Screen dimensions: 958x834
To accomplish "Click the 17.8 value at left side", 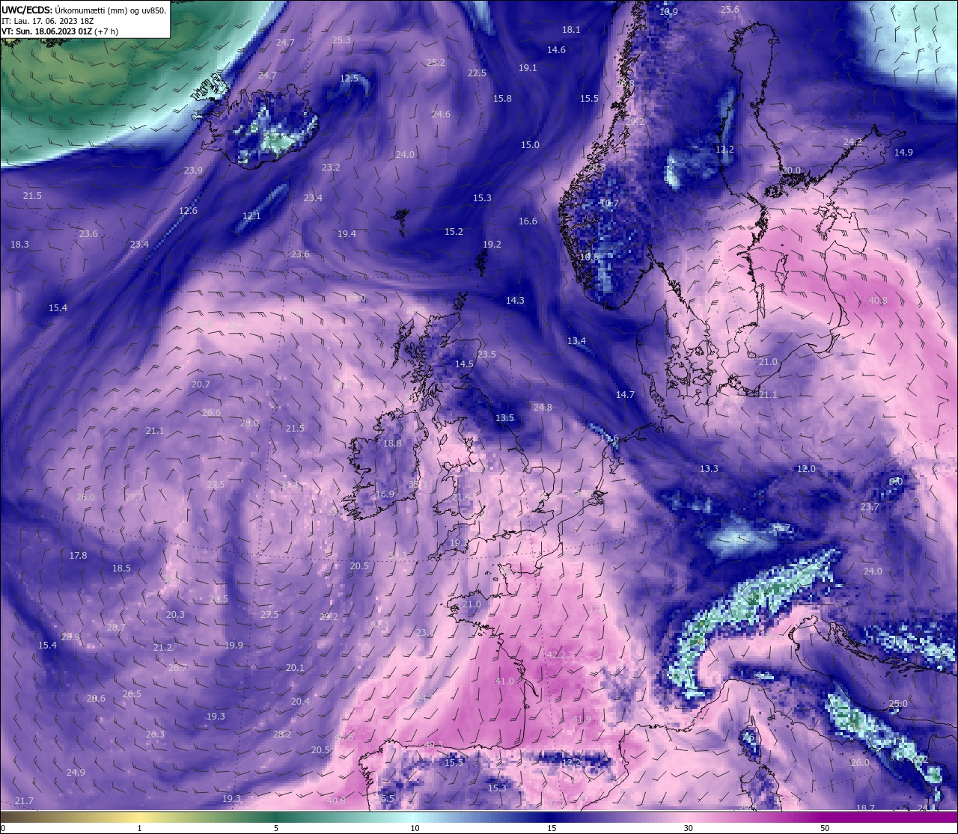I will click(x=78, y=556).
